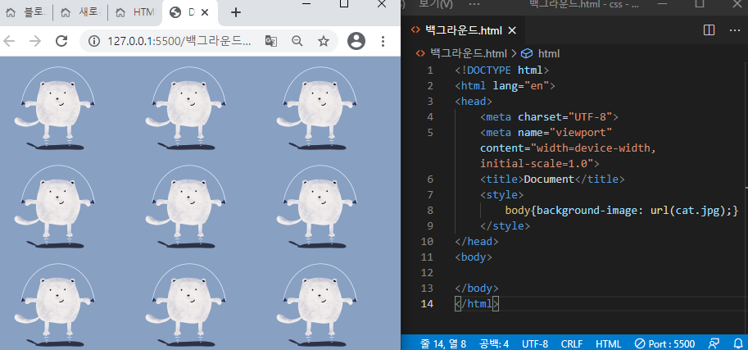Minimize the Chrome window
The height and width of the screenshot is (350, 748).
tap(307, 4)
